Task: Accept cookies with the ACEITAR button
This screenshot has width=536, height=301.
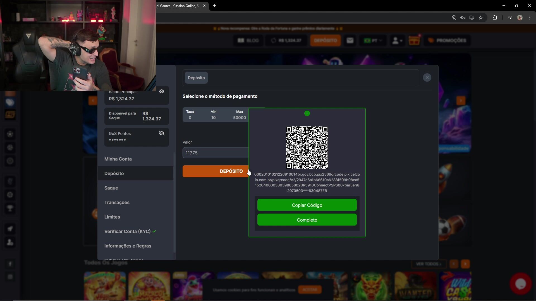Action: pos(310,290)
